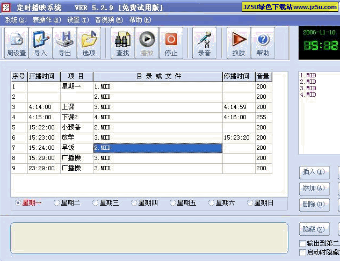Toggle the 启动时隐藏 checkbox
This screenshot has width=340, height=261.
tap(302, 252)
